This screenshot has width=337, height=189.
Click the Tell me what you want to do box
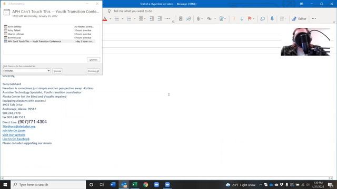coord(133,11)
